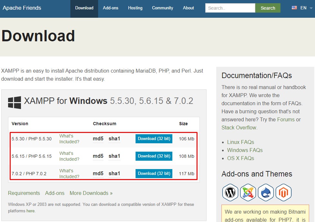Viewport: 315px width, 222px height.
Task: Click the '117 Mb' size cell
Action: (187, 174)
